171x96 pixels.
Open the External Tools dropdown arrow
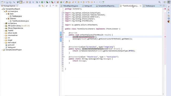pos(55,2)
